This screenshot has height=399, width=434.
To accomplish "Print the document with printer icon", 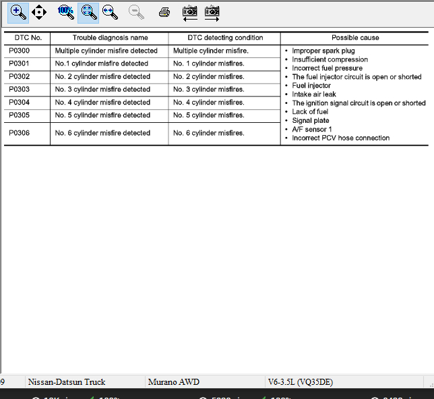I will click(x=164, y=12).
